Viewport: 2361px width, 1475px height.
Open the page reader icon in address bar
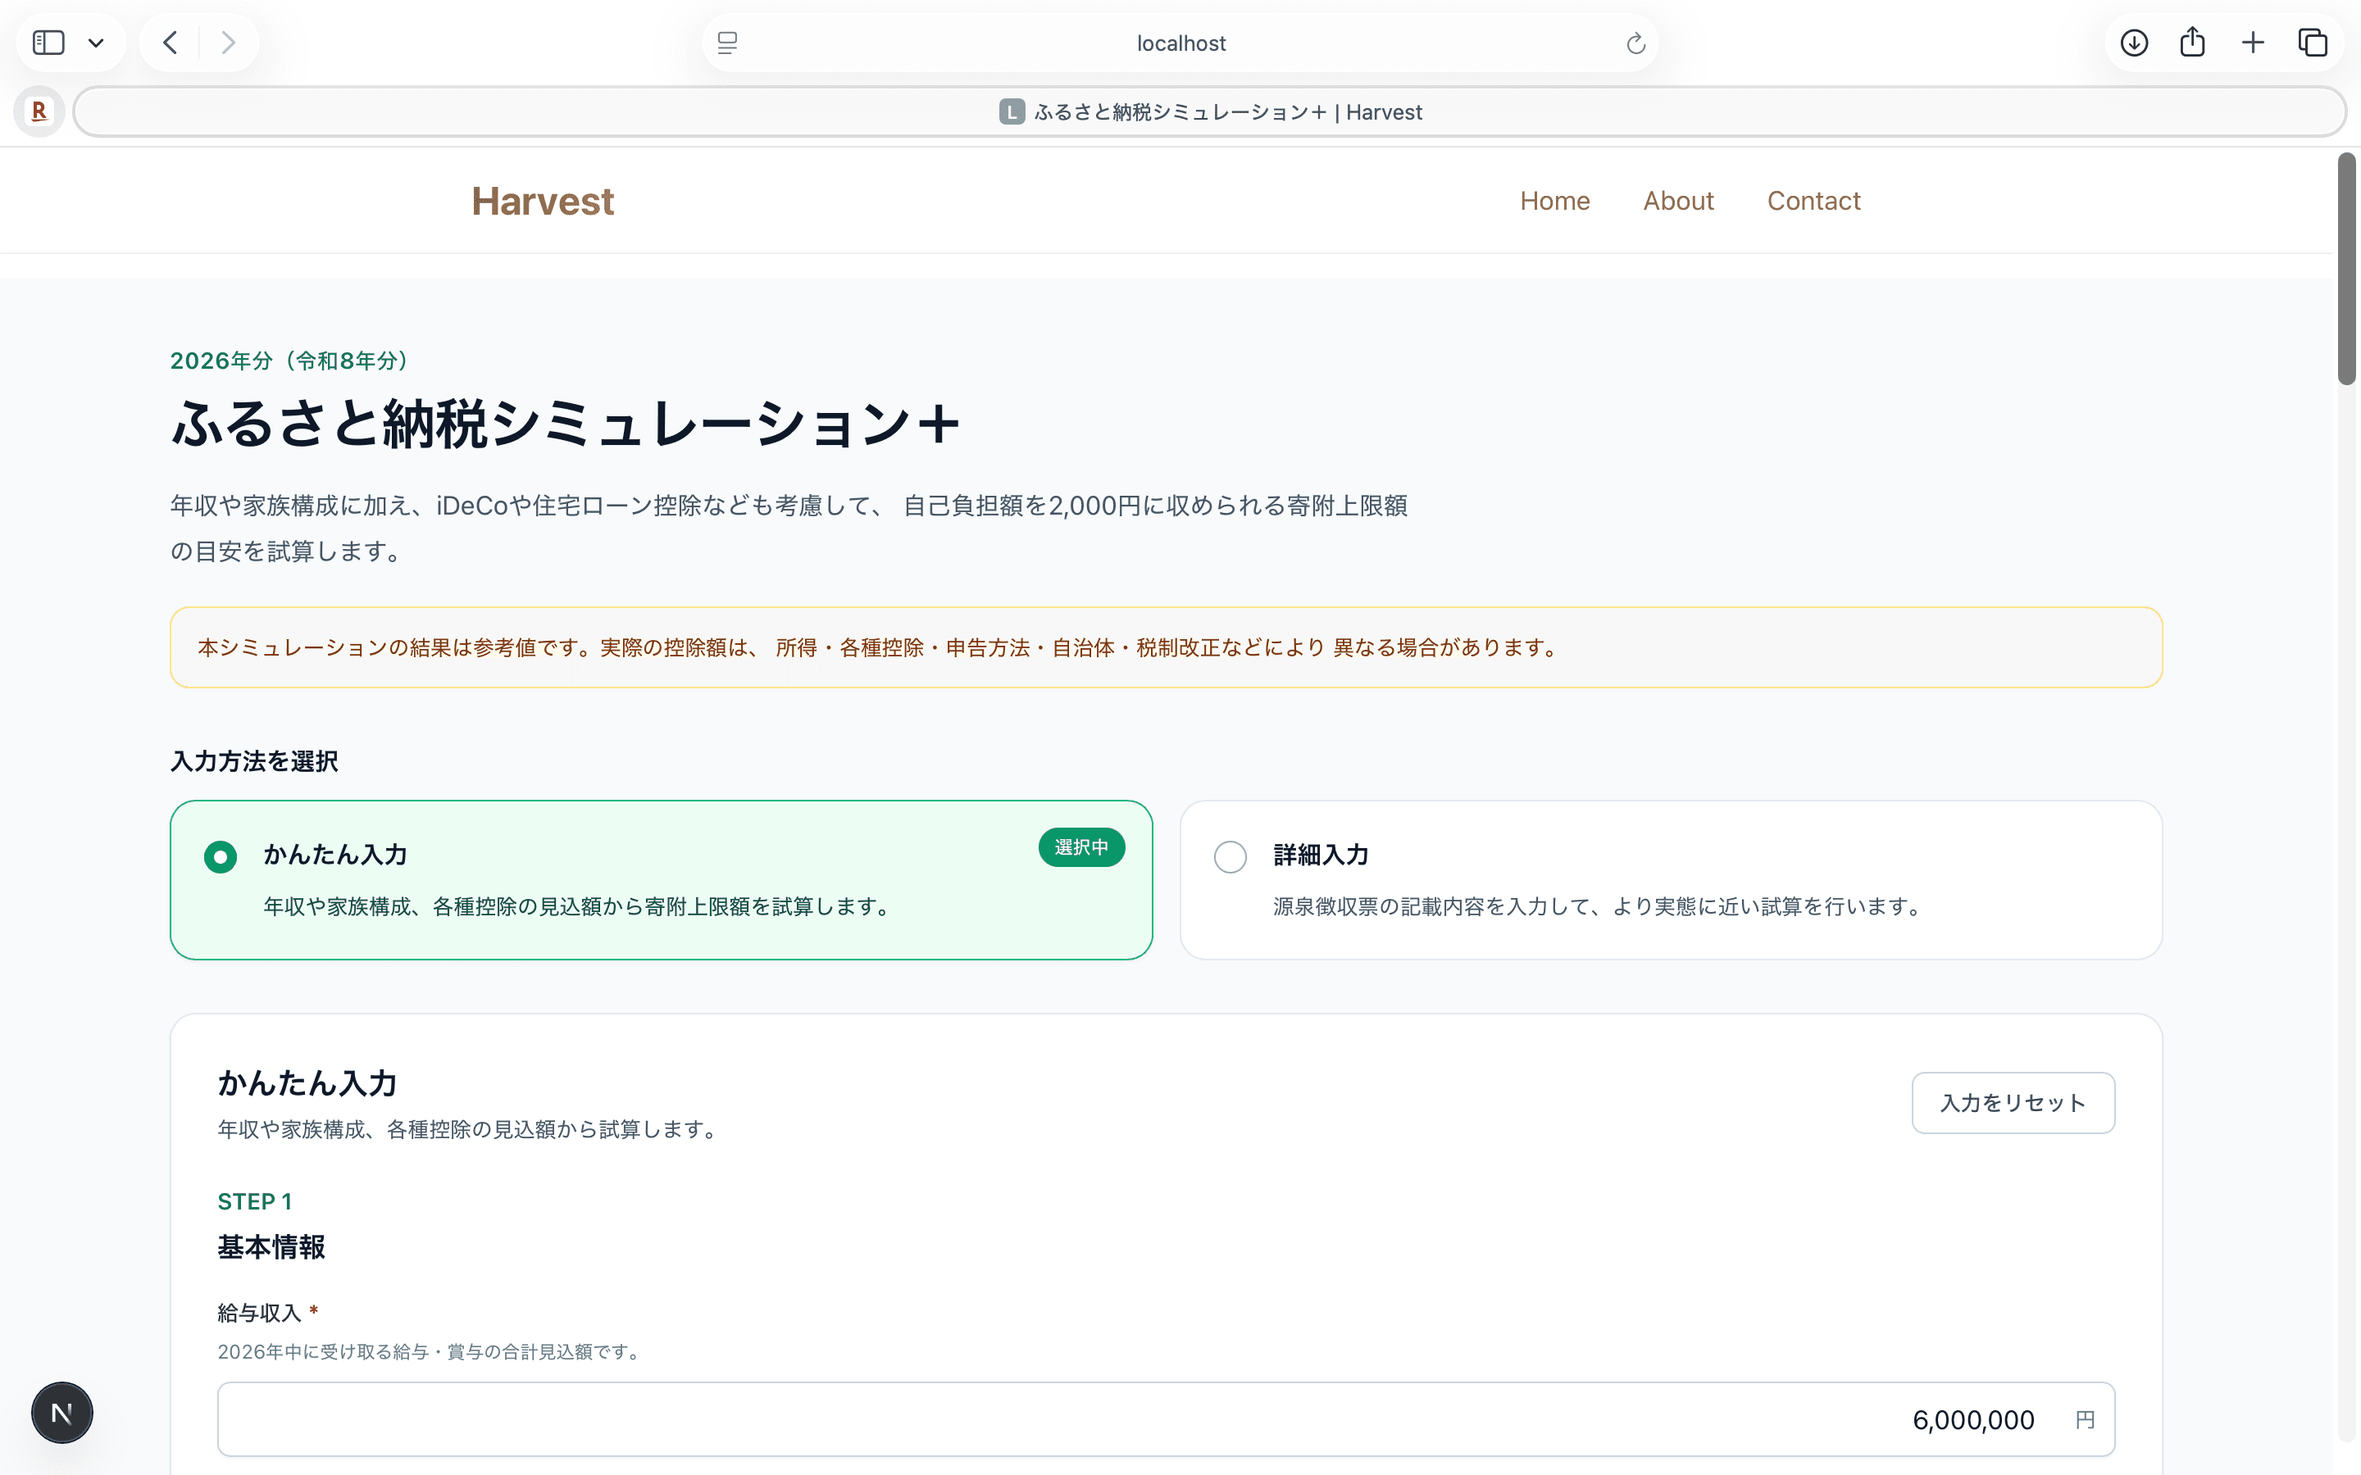click(x=727, y=43)
